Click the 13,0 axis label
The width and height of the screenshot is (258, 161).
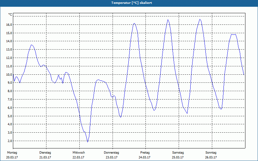click(9, 50)
